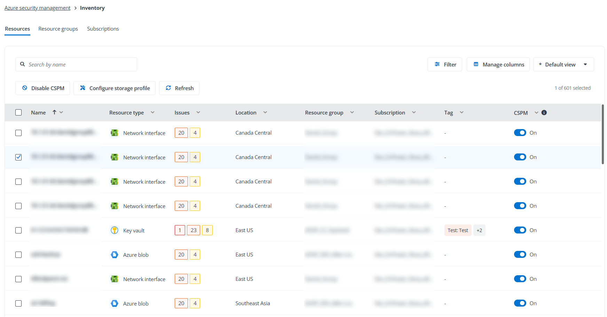The width and height of the screenshot is (607, 317).
Task: Click the East US Azure blob icon
Action: pyautogui.click(x=115, y=254)
